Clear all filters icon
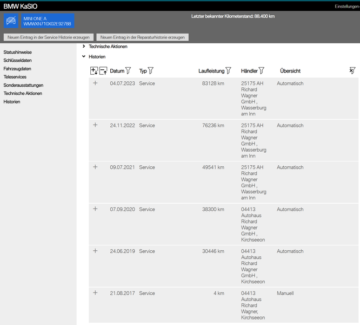 (352, 70)
